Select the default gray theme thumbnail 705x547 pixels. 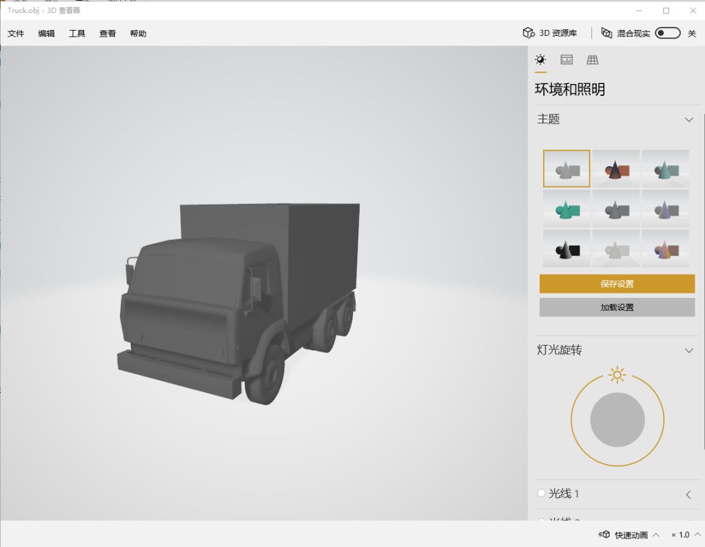click(567, 168)
